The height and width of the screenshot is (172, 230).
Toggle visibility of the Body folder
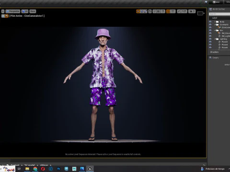[210, 21]
